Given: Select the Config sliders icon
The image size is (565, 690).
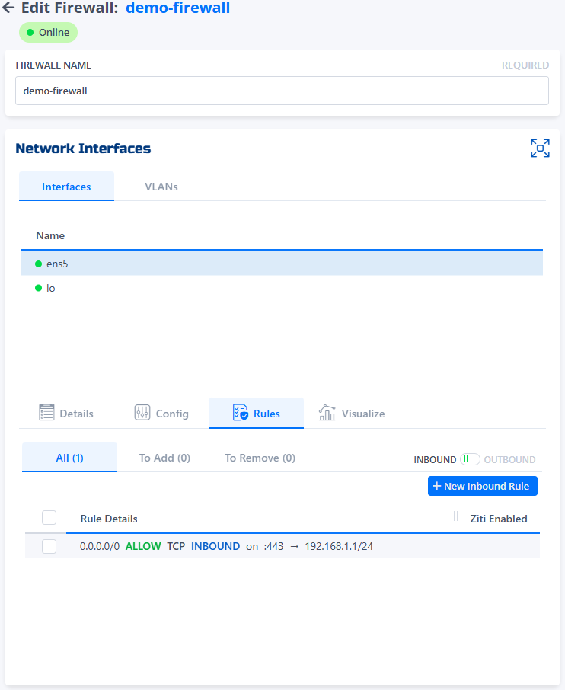Looking at the screenshot, I should pyautogui.click(x=143, y=413).
